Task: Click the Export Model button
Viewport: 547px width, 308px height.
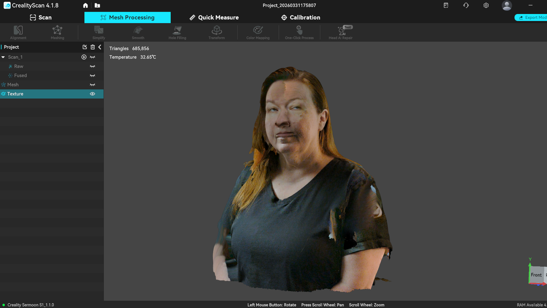Action: (531, 18)
